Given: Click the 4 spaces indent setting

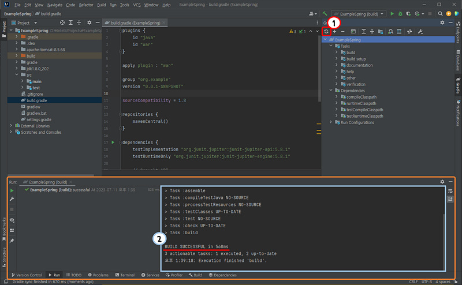Looking at the screenshot, I should (x=443, y=282).
